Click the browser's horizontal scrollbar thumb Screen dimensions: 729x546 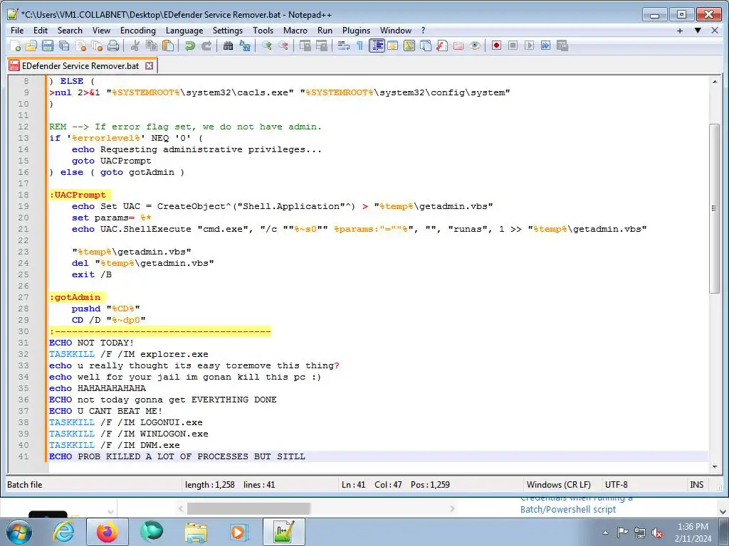tap(248, 509)
